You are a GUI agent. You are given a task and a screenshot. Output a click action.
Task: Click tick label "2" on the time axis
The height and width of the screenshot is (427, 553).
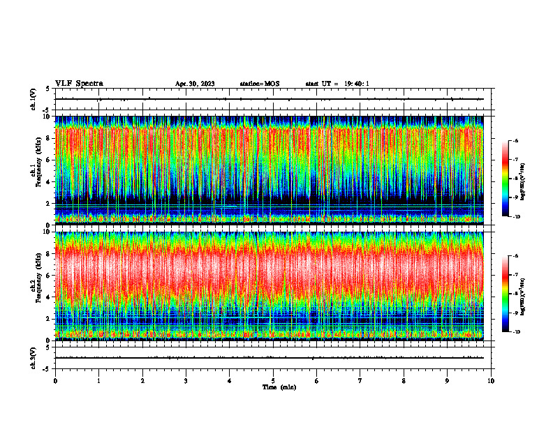[x=142, y=381]
